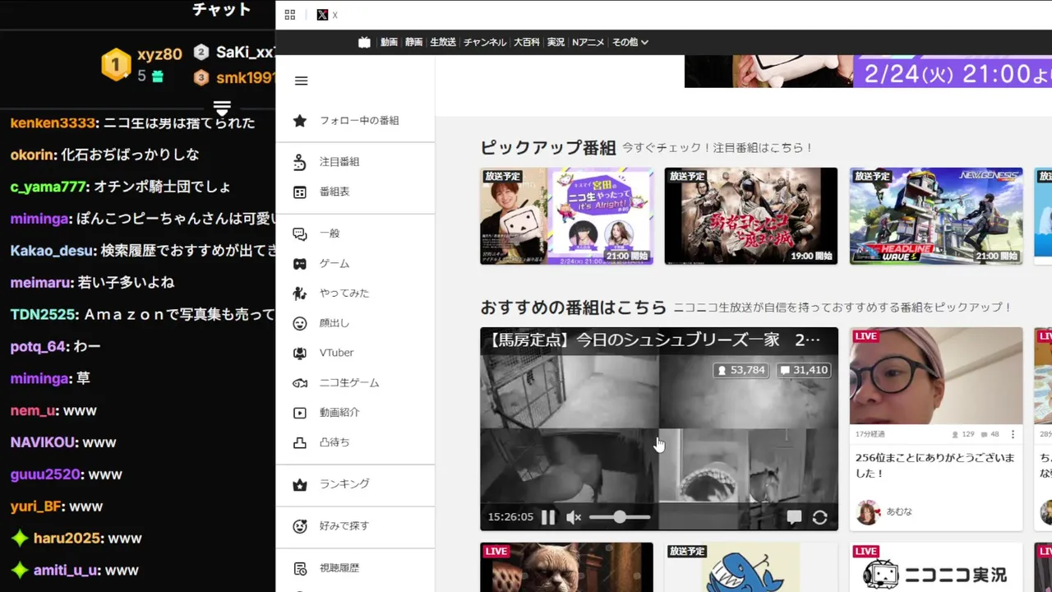Image resolution: width=1052 pixels, height=592 pixels.
Task: Open the ニコニコ実況 LIVE thumbnail
Action: point(936,567)
